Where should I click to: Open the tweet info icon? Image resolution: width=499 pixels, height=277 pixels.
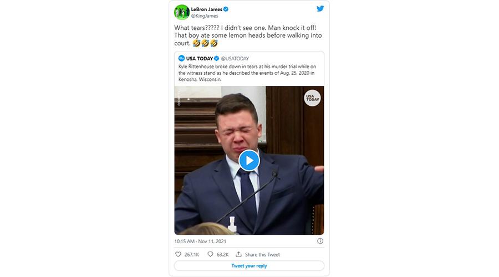[320, 241]
